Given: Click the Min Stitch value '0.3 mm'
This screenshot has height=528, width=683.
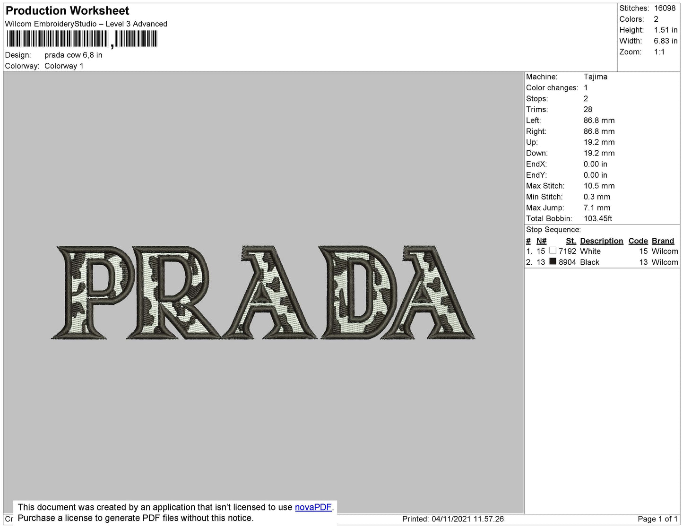Looking at the screenshot, I should tap(597, 197).
